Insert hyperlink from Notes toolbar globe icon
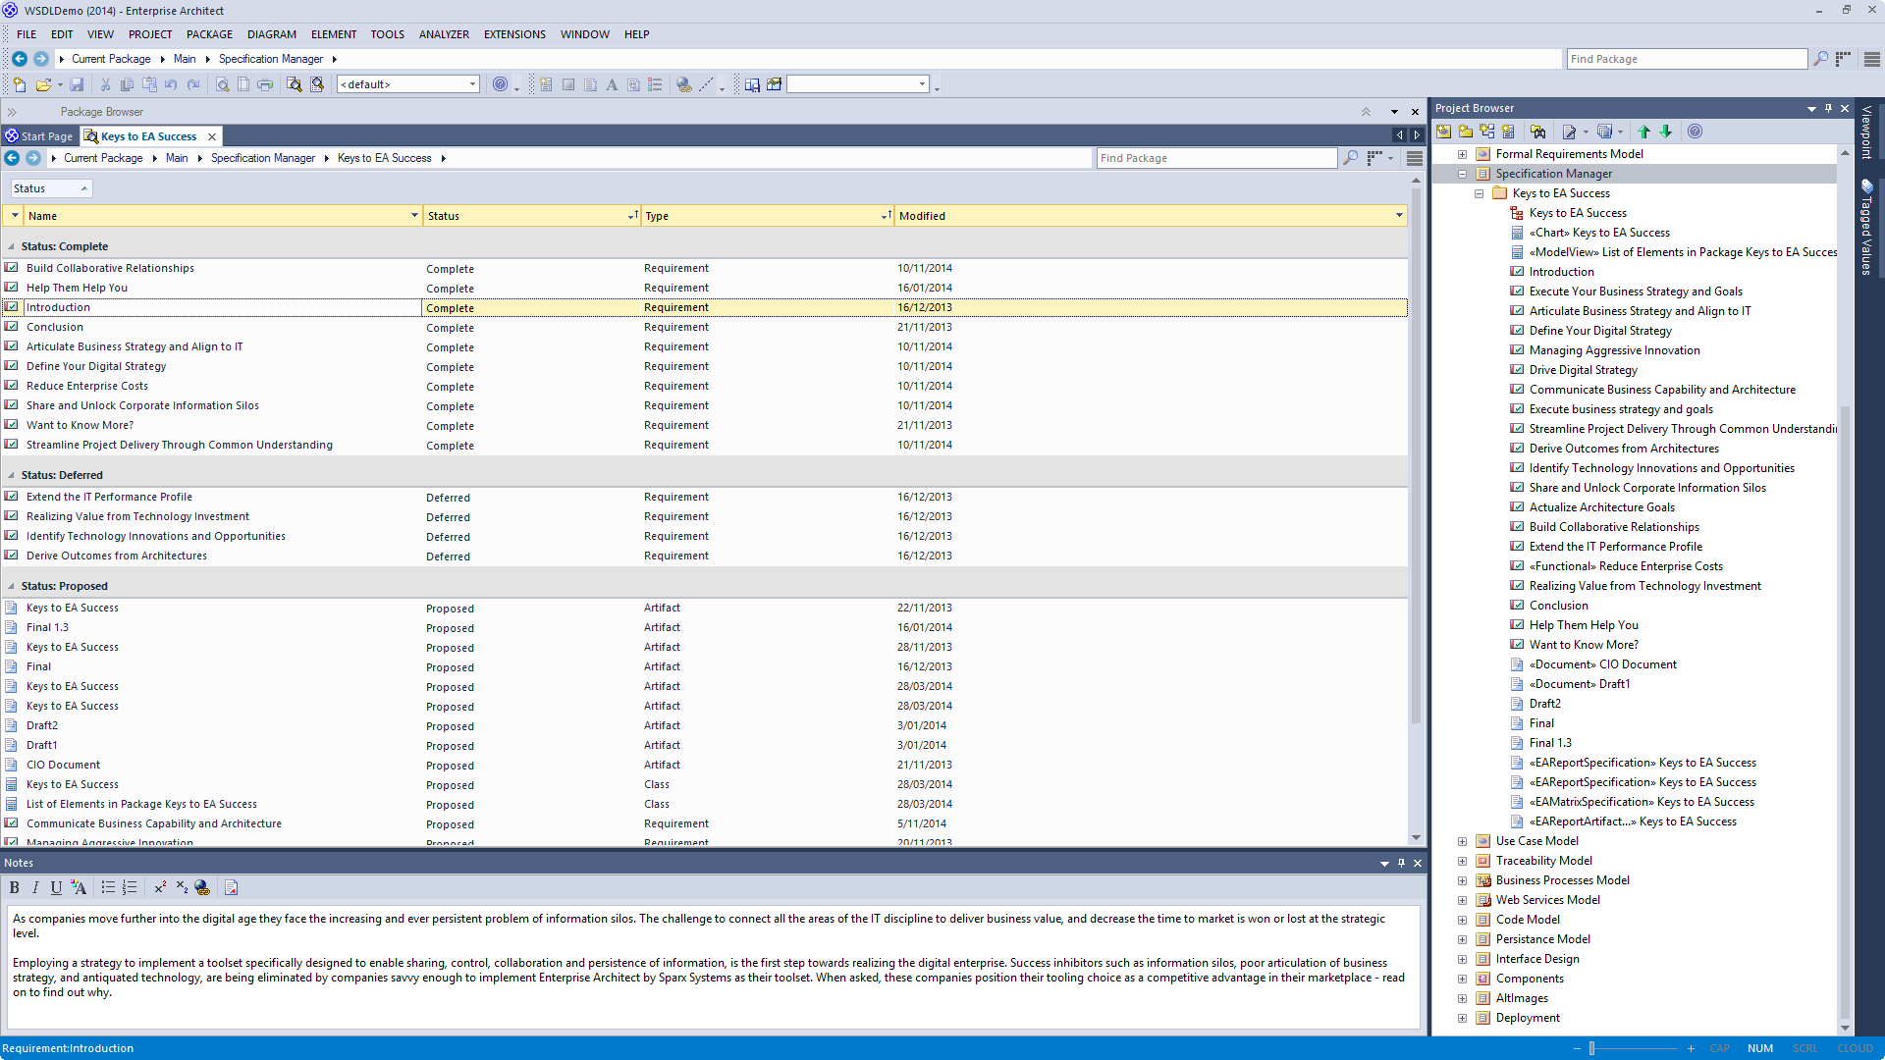The image size is (1885, 1060). pos(202,888)
